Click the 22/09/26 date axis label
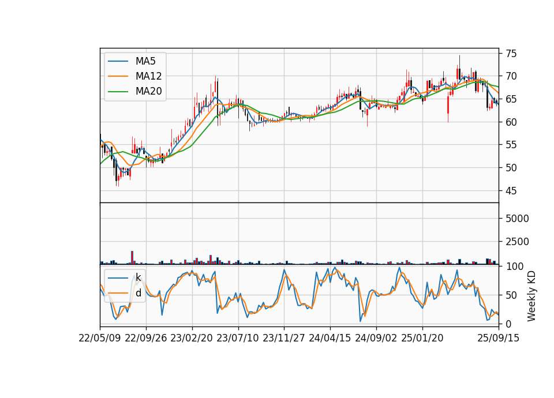The image size is (554, 398). coord(146,338)
